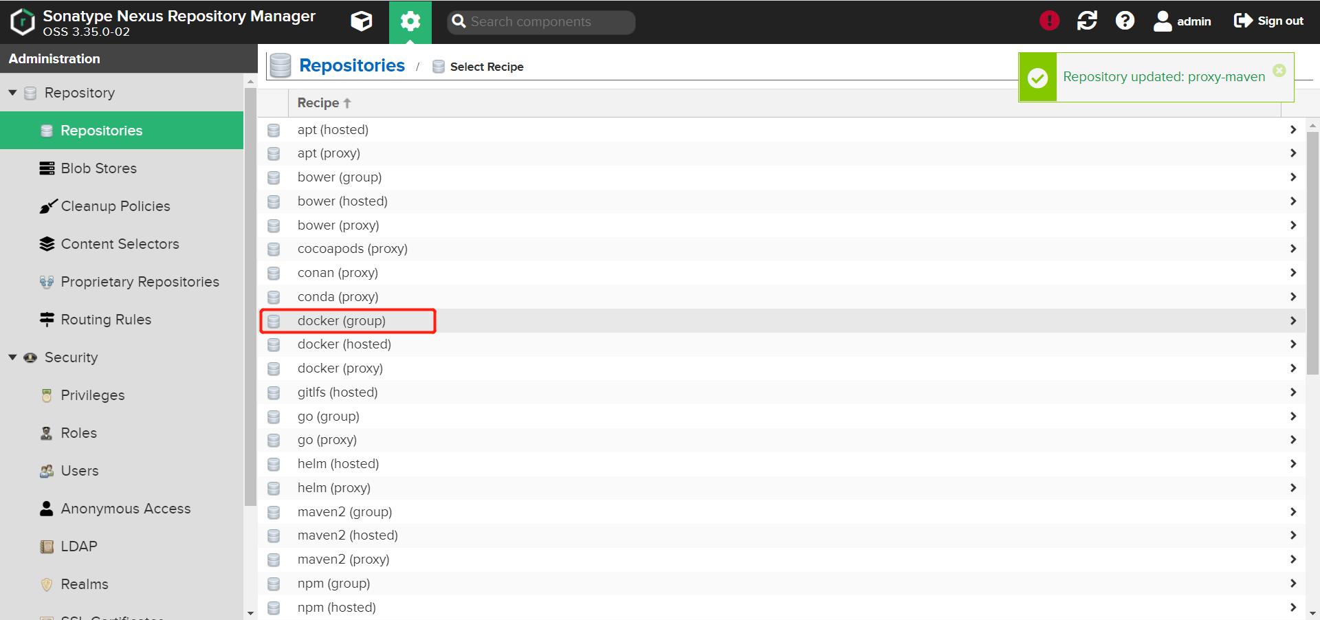Click the chevron on npm (hosted) row
Image resolution: width=1320 pixels, height=620 pixels.
(1293, 608)
